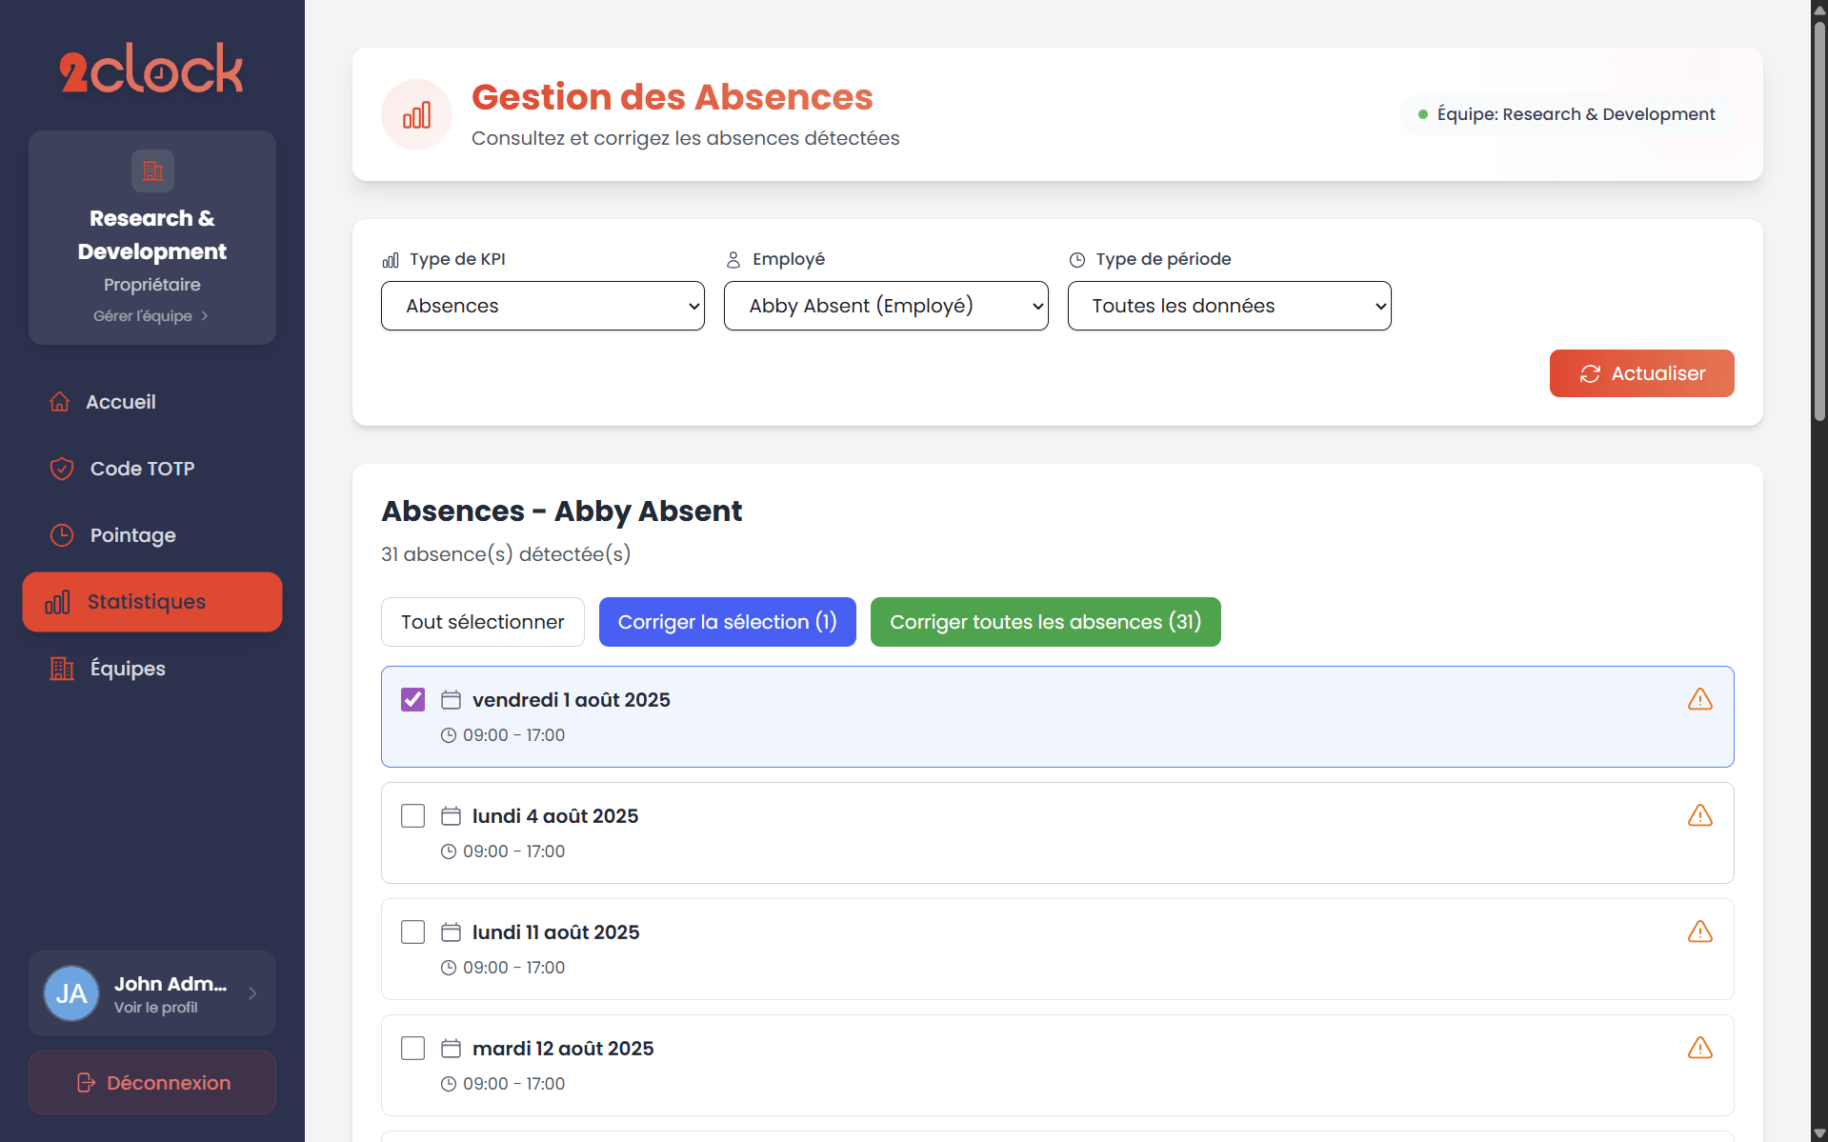Screen dimensions: 1828x1142
Task: Open Équipes from the sidebar
Action: [x=127, y=669]
